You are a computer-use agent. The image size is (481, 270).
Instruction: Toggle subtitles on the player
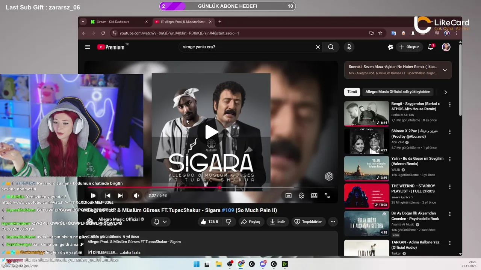(x=289, y=195)
